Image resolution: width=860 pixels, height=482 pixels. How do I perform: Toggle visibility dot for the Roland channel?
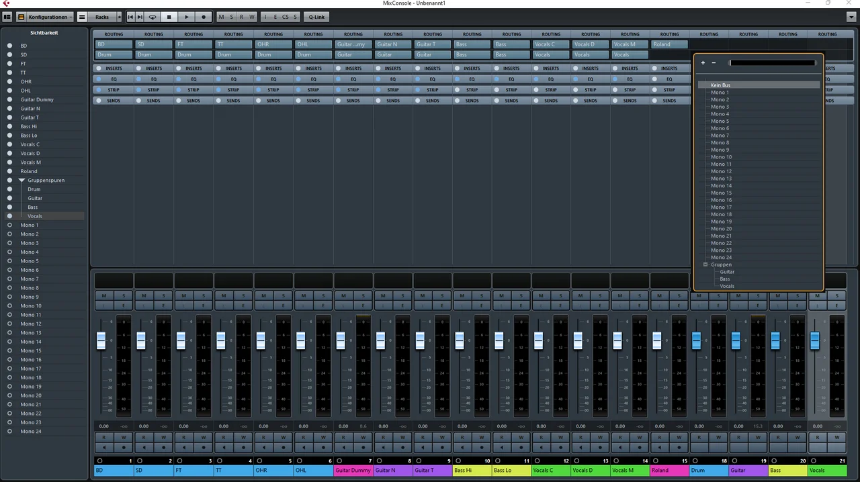9,171
